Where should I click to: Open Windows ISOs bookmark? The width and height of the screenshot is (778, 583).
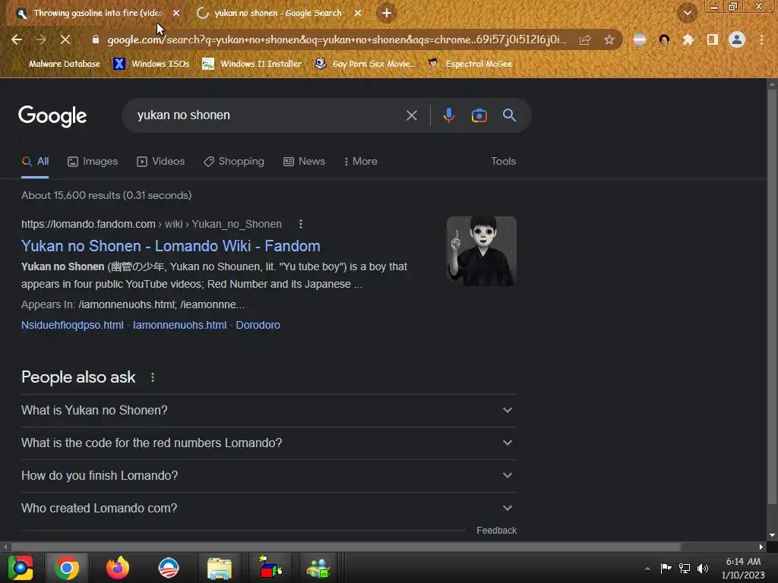tap(151, 64)
